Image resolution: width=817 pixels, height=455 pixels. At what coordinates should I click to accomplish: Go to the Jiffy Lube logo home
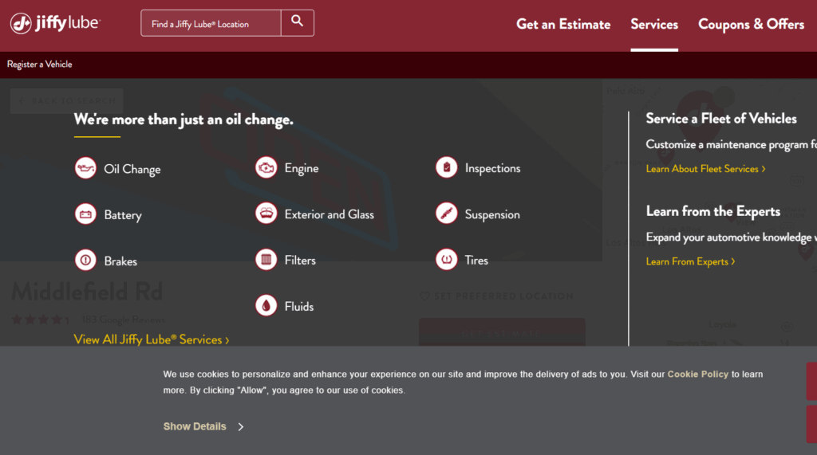(x=55, y=23)
